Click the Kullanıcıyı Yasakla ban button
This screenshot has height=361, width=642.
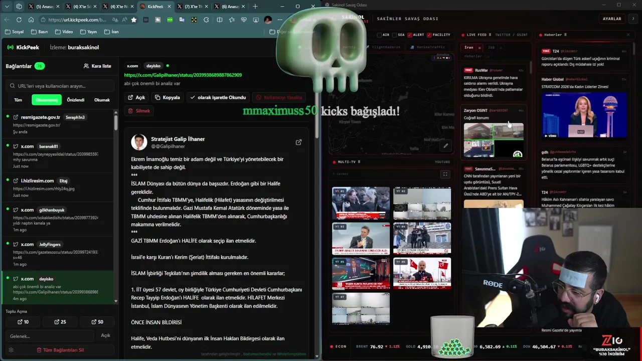279,97
